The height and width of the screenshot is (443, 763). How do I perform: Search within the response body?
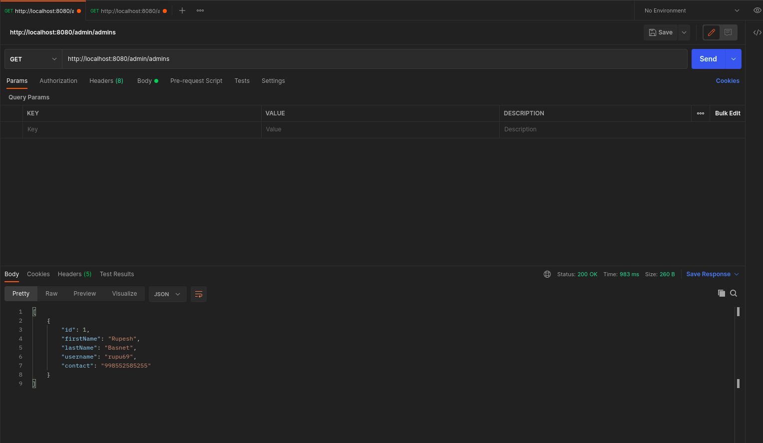[x=733, y=293]
